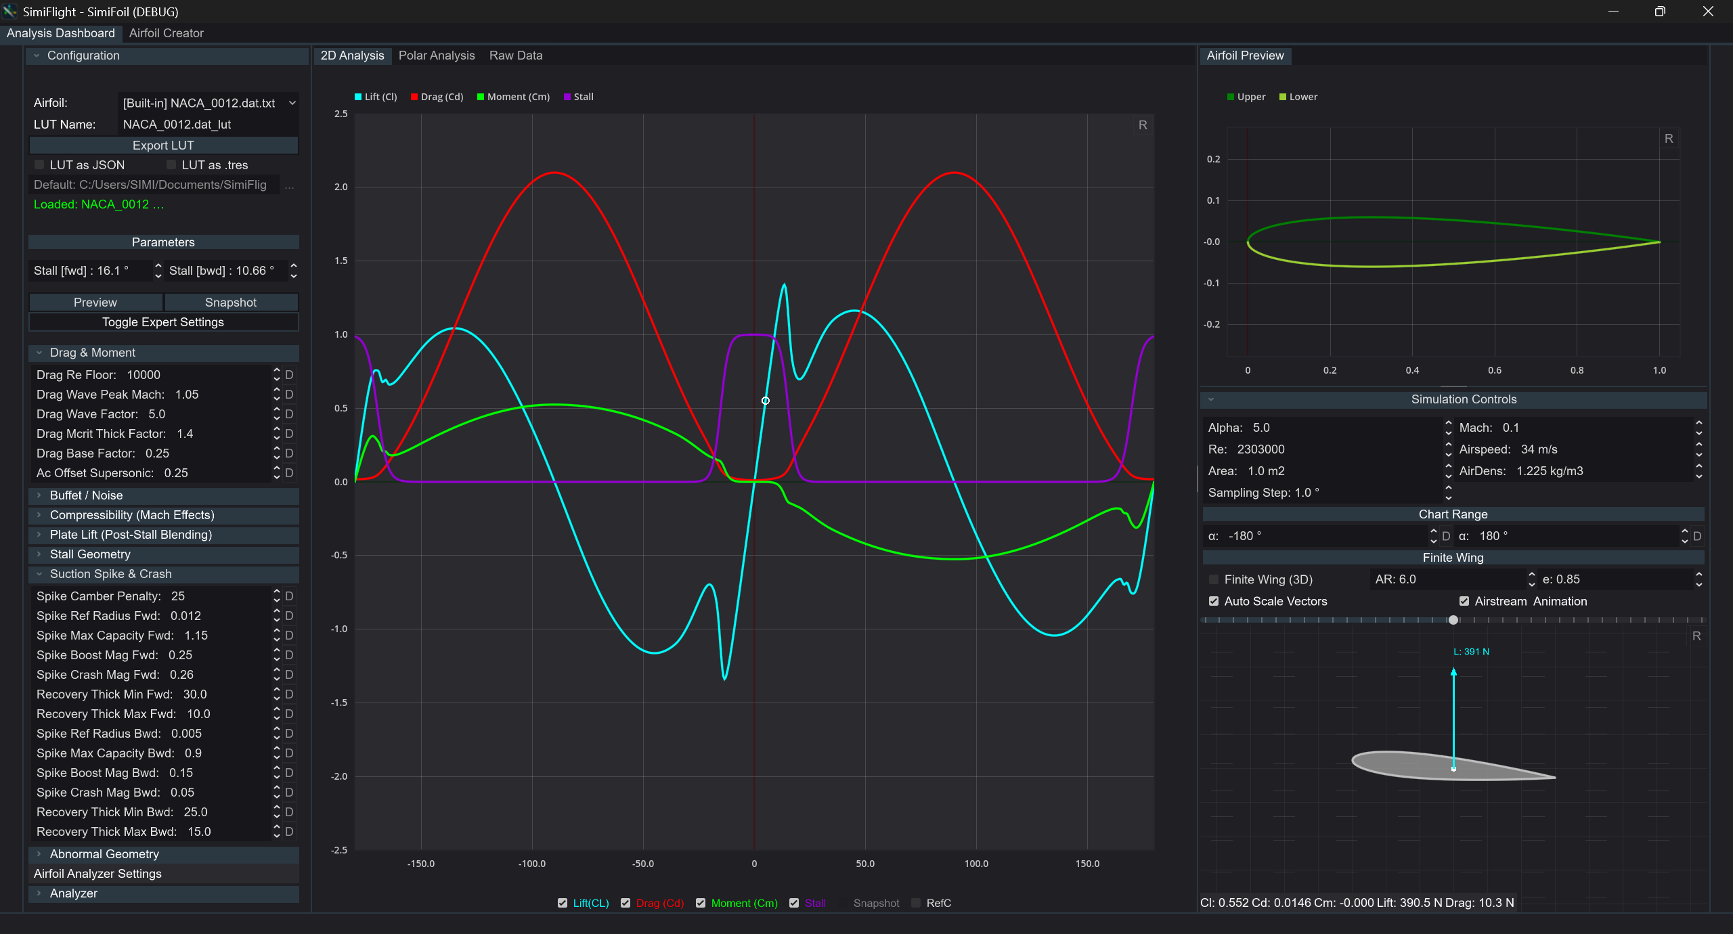Click the R reset icon on main chart
Image resolution: width=1733 pixels, height=934 pixels.
click(x=1143, y=125)
